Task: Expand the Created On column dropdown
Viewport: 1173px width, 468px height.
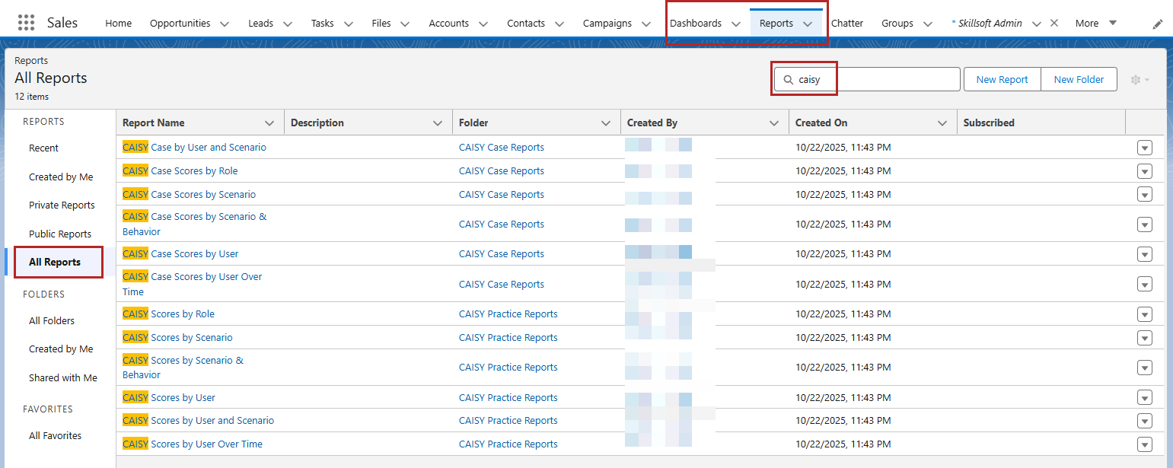Action: coord(942,123)
